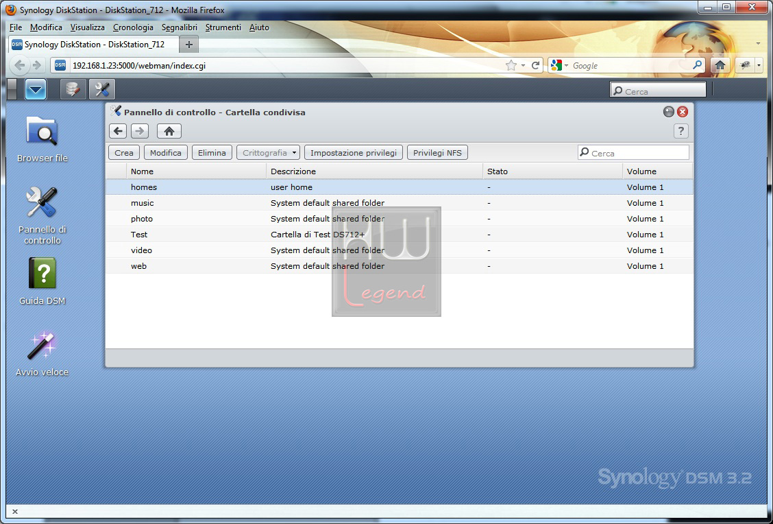Click Crea to create a shared folder
The width and height of the screenshot is (773, 524).
click(124, 153)
